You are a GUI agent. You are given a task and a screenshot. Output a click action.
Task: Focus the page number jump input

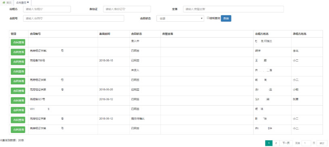306,143
